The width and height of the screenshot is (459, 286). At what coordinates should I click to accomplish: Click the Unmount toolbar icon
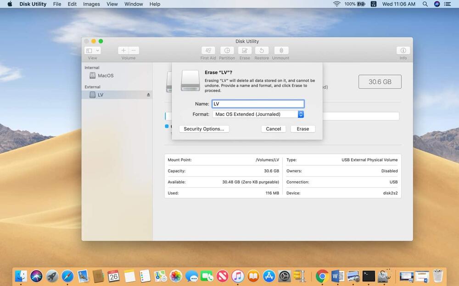280,51
